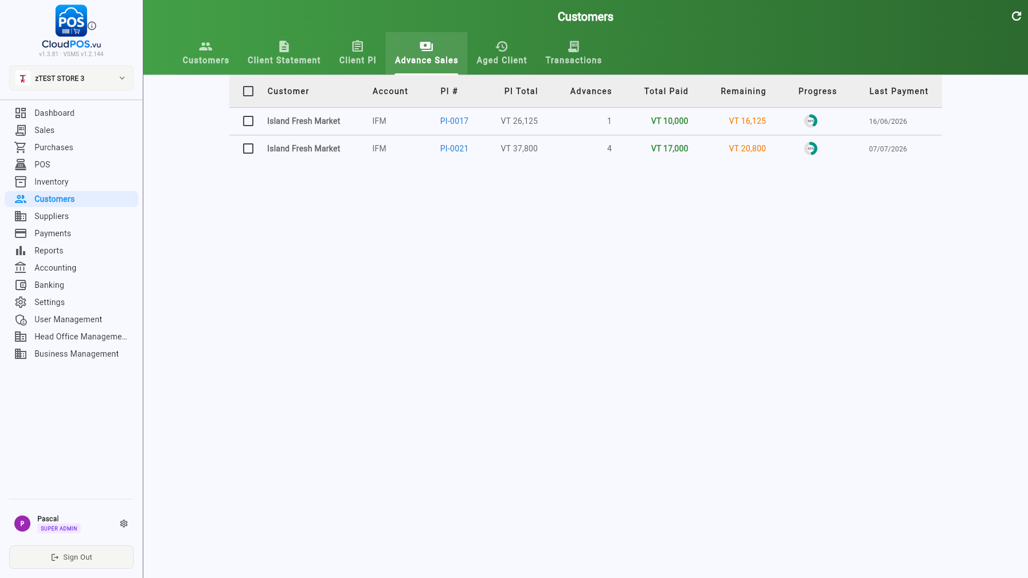Open User Management in the sidebar

click(x=71, y=319)
